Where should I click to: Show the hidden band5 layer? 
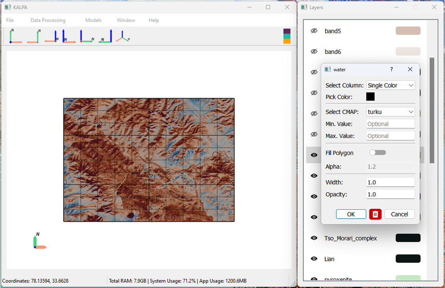click(x=314, y=31)
